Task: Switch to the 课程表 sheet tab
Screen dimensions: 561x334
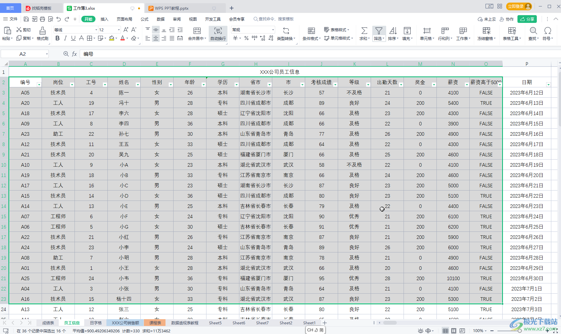Action: (155, 323)
